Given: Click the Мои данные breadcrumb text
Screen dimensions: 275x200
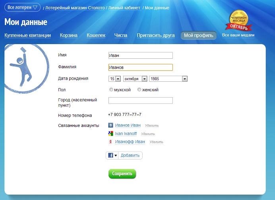Looking at the screenshot, I should 157,8.
